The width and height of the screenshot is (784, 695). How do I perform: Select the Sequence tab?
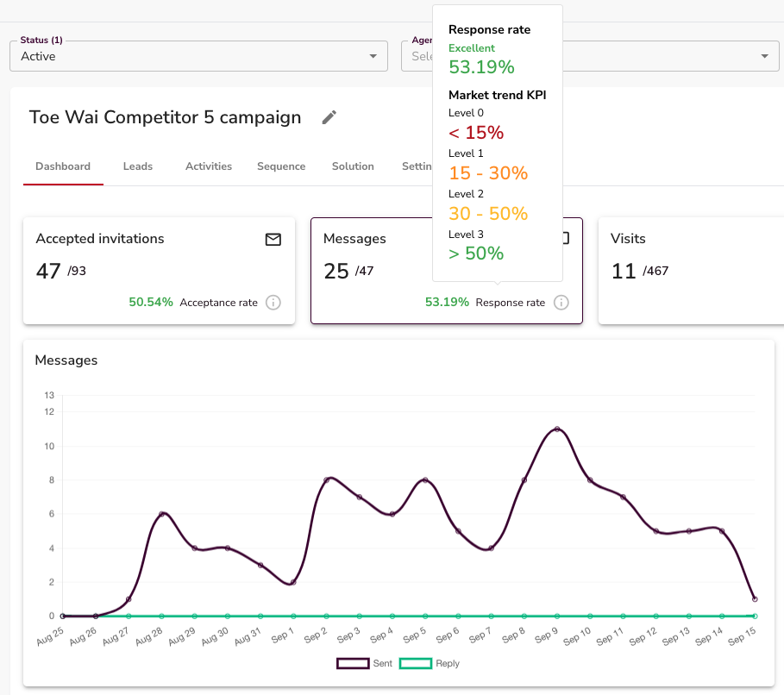281,166
